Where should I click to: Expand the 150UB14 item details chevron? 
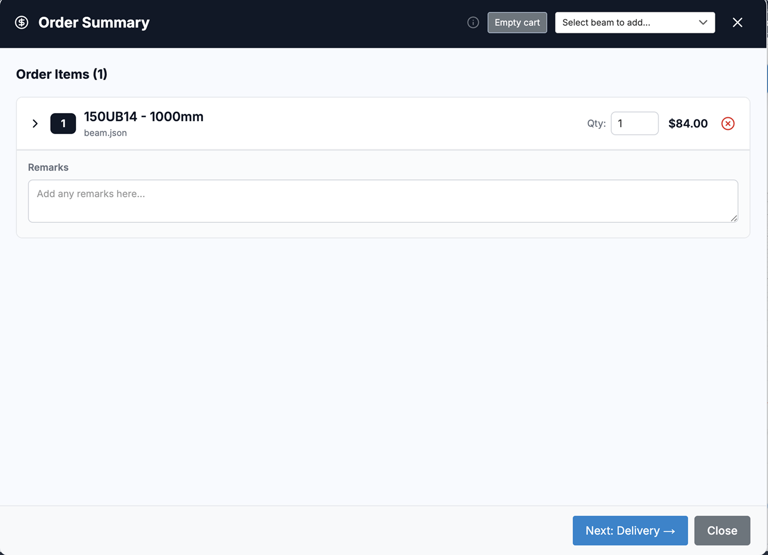[35, 124]
